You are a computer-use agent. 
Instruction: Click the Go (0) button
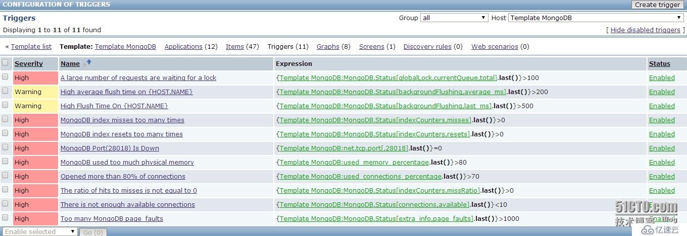93,232
